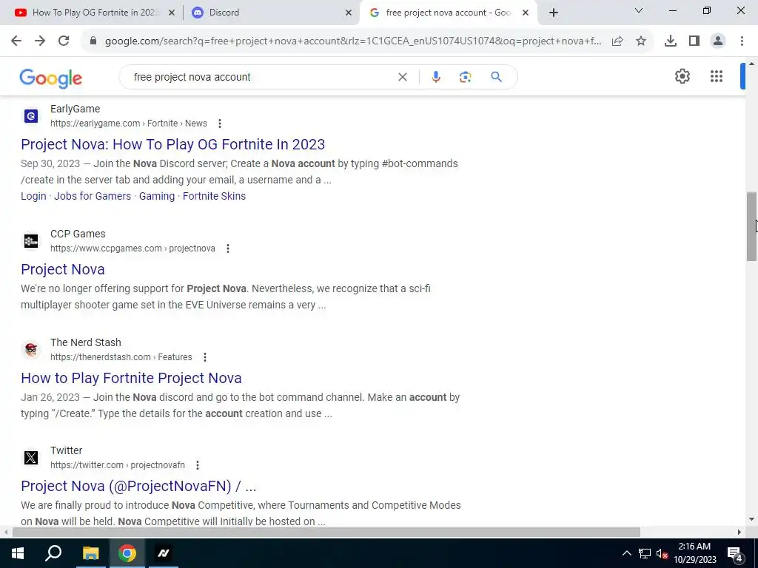
Task: Open the Chrome profile menu
Action: coord(718,41)
